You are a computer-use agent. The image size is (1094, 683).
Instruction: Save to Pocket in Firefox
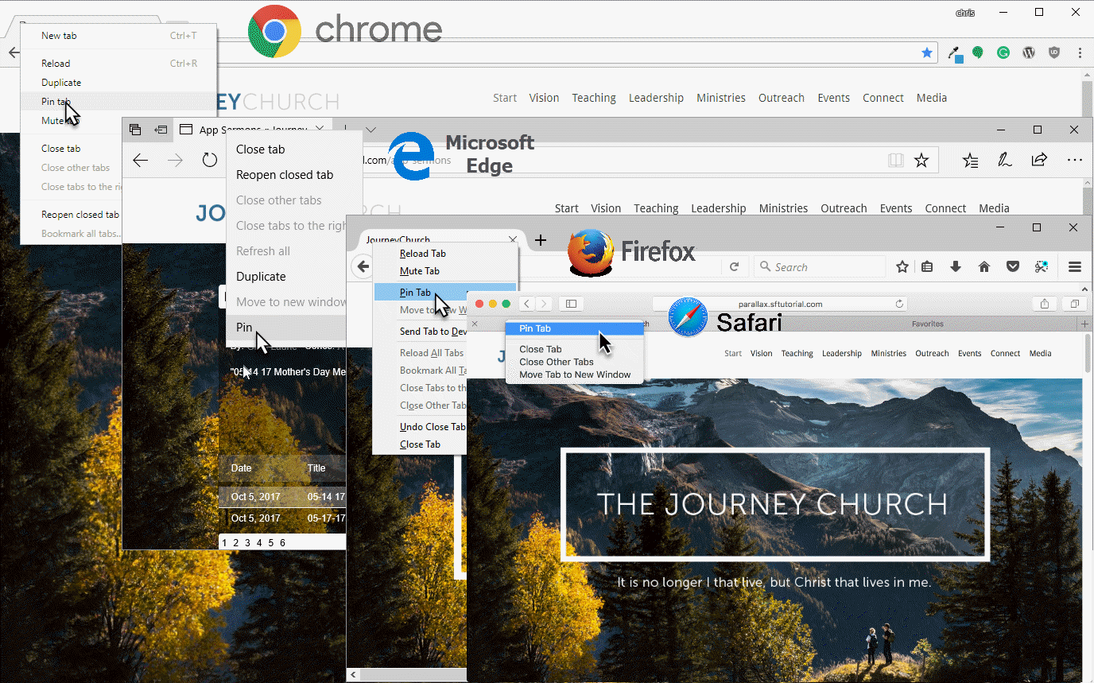click(1013, 267)
